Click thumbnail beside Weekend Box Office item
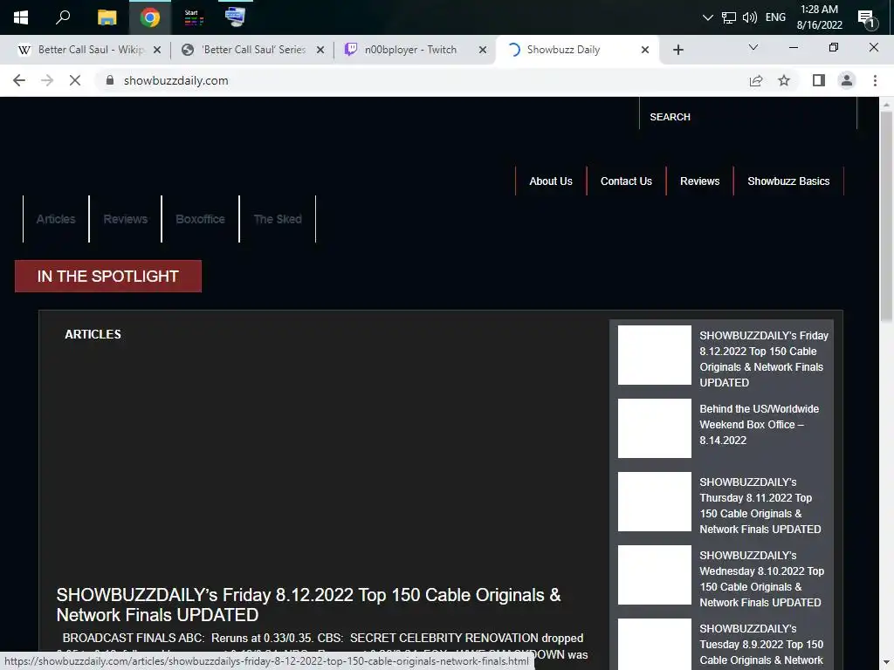 click(655, 427)
